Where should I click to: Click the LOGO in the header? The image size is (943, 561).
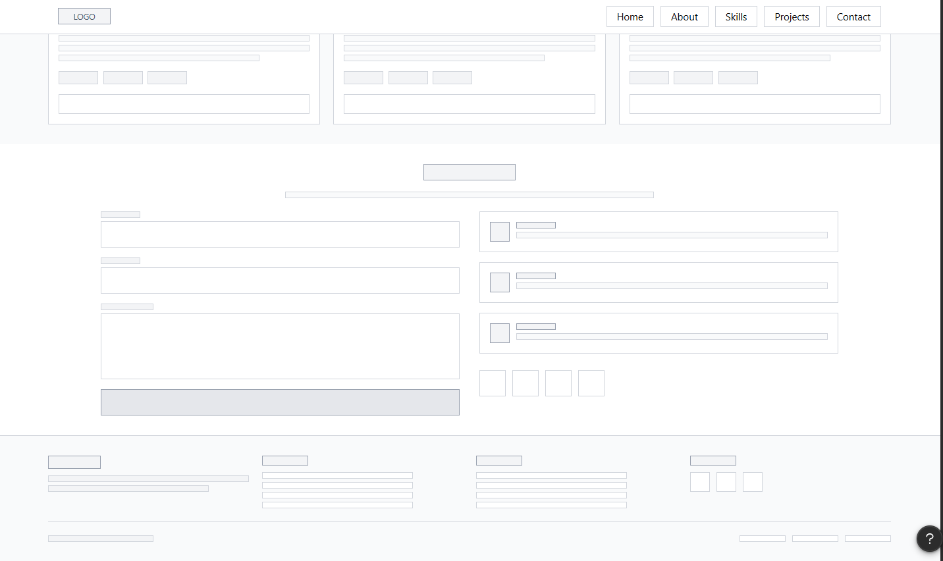coord(84,16)
